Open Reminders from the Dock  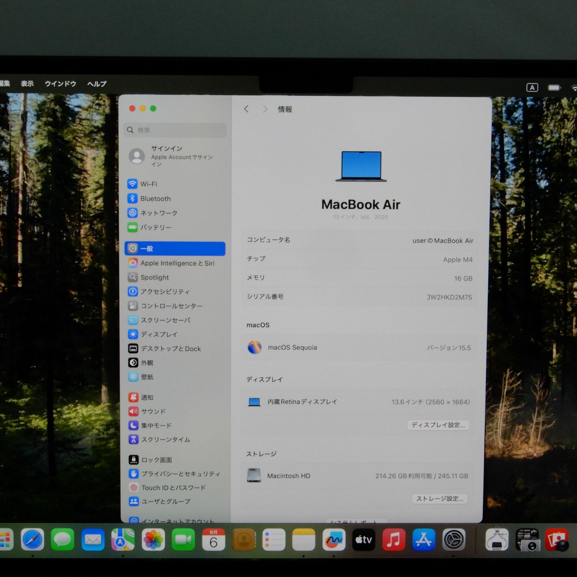274,539
